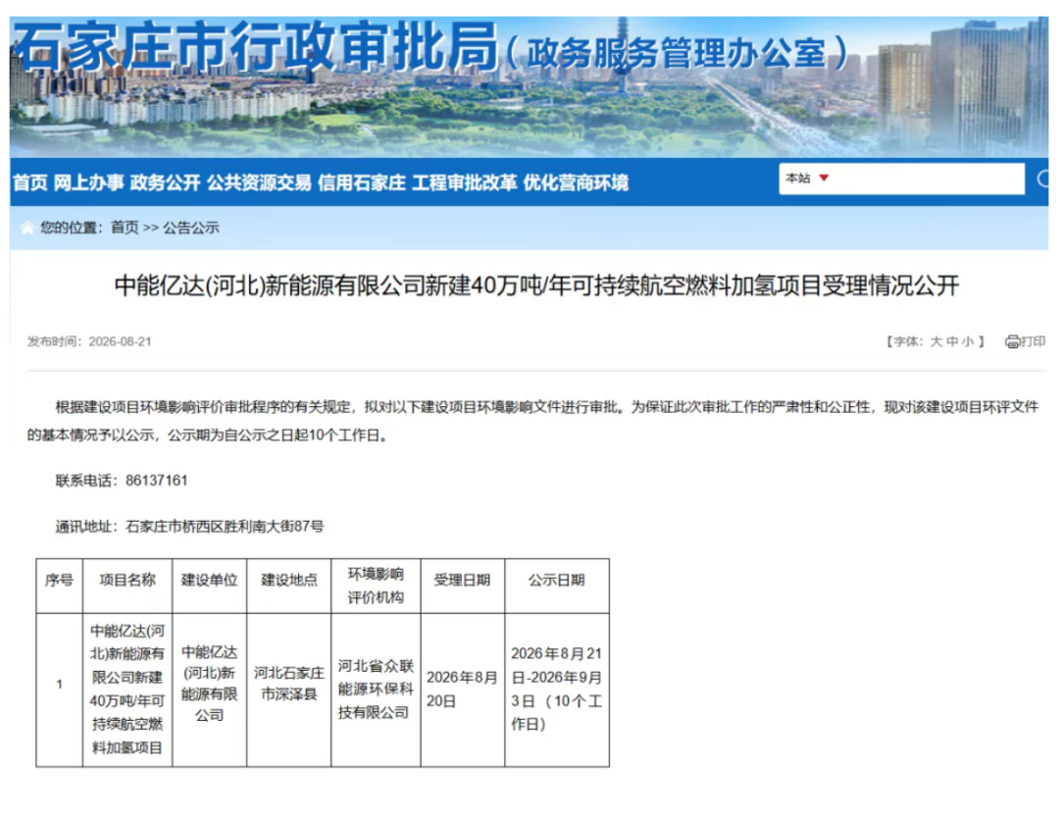Viewport: 1059px width, 820px height.
Task: Set font size to 小
Action: [967, 341]
